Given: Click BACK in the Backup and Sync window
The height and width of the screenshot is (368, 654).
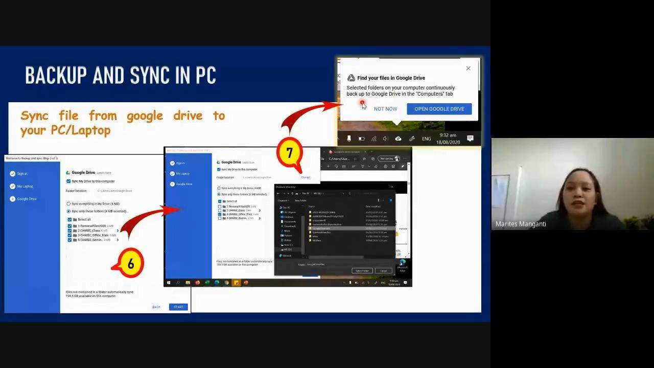Looking at the screenshot, I should pos(156,307).
